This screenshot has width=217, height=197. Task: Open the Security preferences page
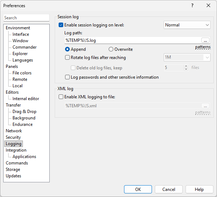point(13,137)
